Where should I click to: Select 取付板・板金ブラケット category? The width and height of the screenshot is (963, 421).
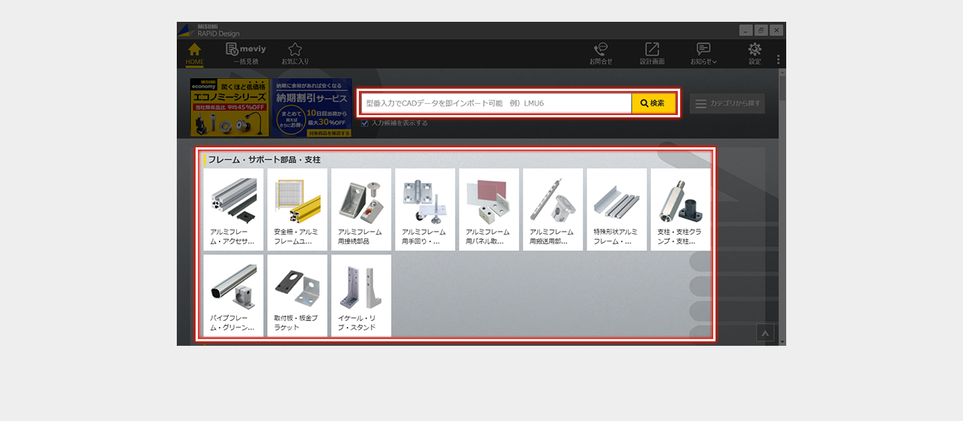[297, 295]
